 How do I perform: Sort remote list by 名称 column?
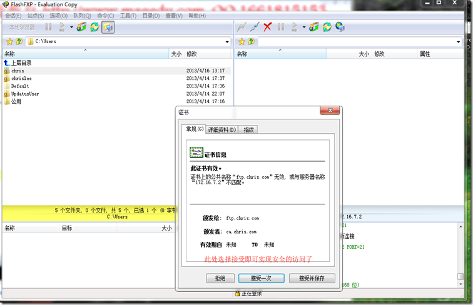point(280,54)
